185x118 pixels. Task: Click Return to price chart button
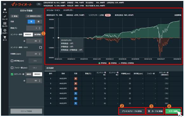[x=132, y=111]
